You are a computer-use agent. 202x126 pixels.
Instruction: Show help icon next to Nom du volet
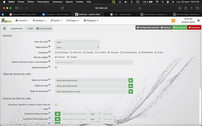click(49, 41)
